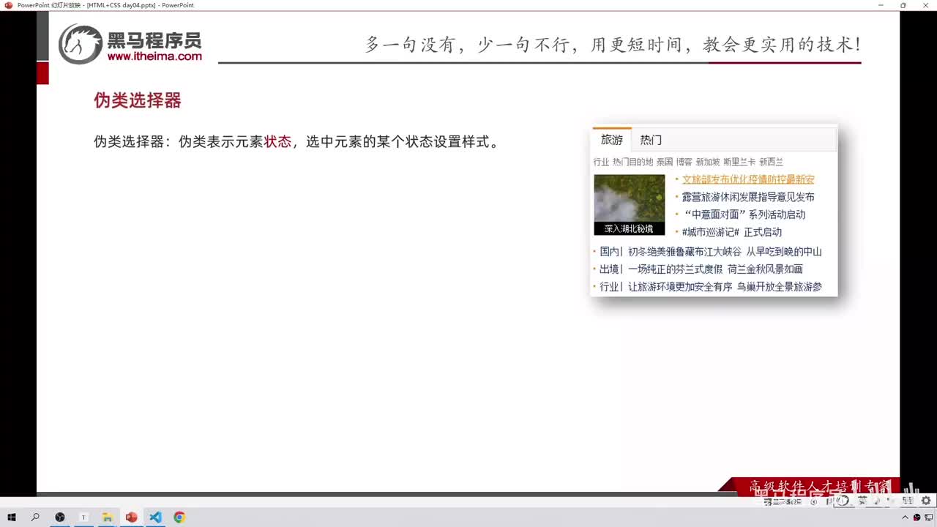The height and width of the screenshot is (527, 937).
Task: Click 让旅游环境更加安全有序 headline
Action: [x=680, y=286]
